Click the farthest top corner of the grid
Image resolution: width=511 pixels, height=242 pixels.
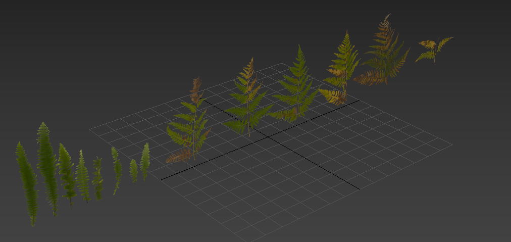click(282, 63)
